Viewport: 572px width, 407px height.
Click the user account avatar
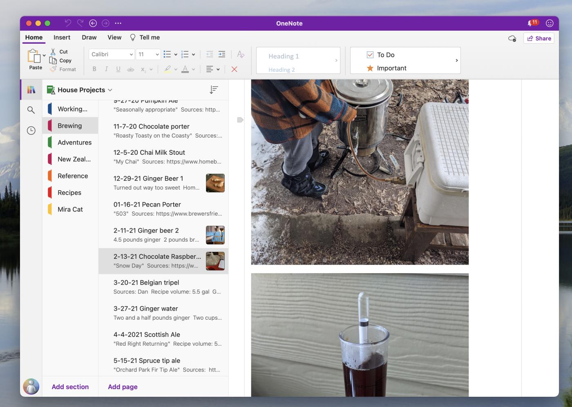tap(31, 386)
